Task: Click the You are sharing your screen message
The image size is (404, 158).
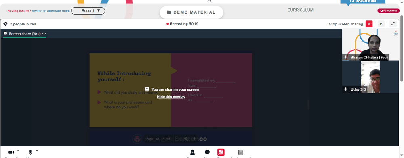Action: coord(175,89)
